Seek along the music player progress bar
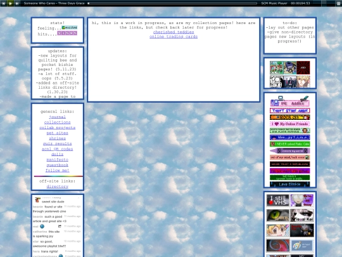342x257 pixels. click(172, 3)
